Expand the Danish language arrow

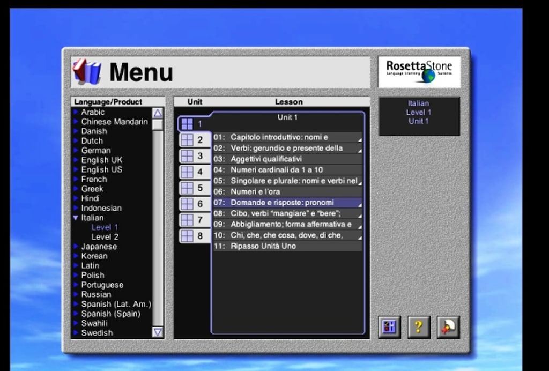76,131
